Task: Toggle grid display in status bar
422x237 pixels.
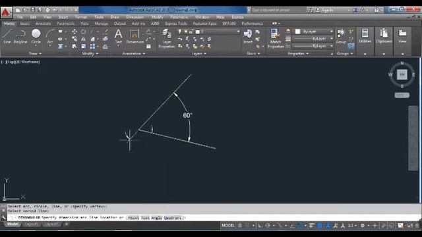Action: coord(239,225)
